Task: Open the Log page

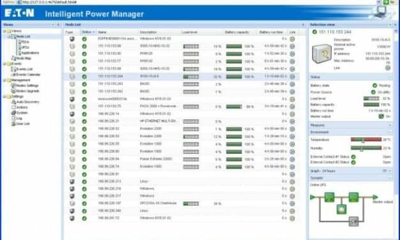Action: pos(19,118)
